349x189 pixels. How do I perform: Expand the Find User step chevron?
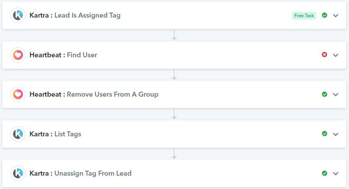[336, 55]
